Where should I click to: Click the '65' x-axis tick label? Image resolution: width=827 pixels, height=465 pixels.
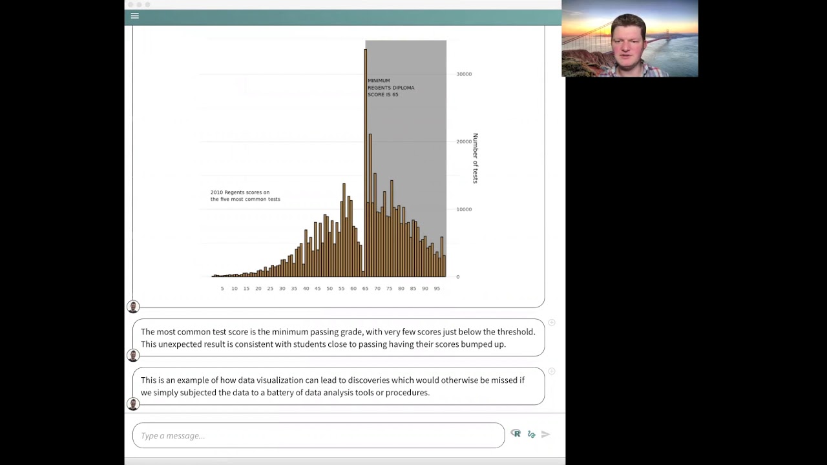click(x=365, y=288)
